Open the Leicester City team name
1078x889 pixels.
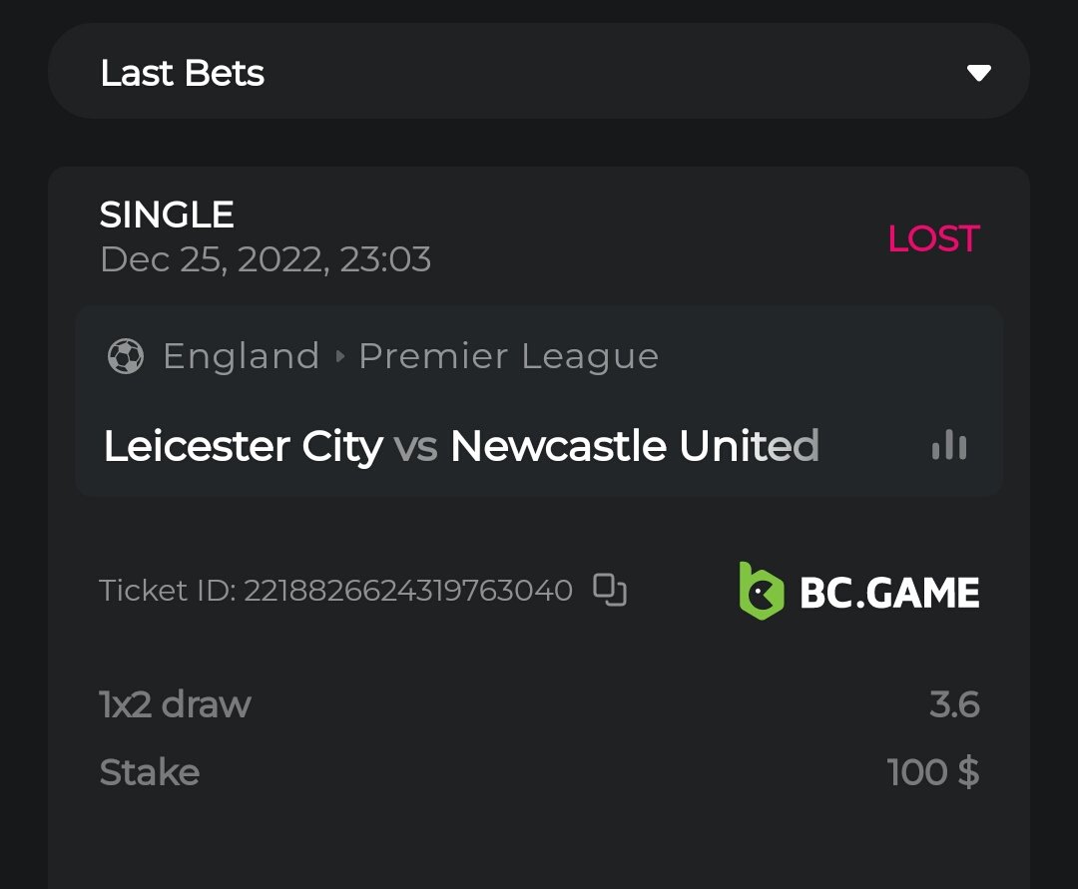coord(243,446)
